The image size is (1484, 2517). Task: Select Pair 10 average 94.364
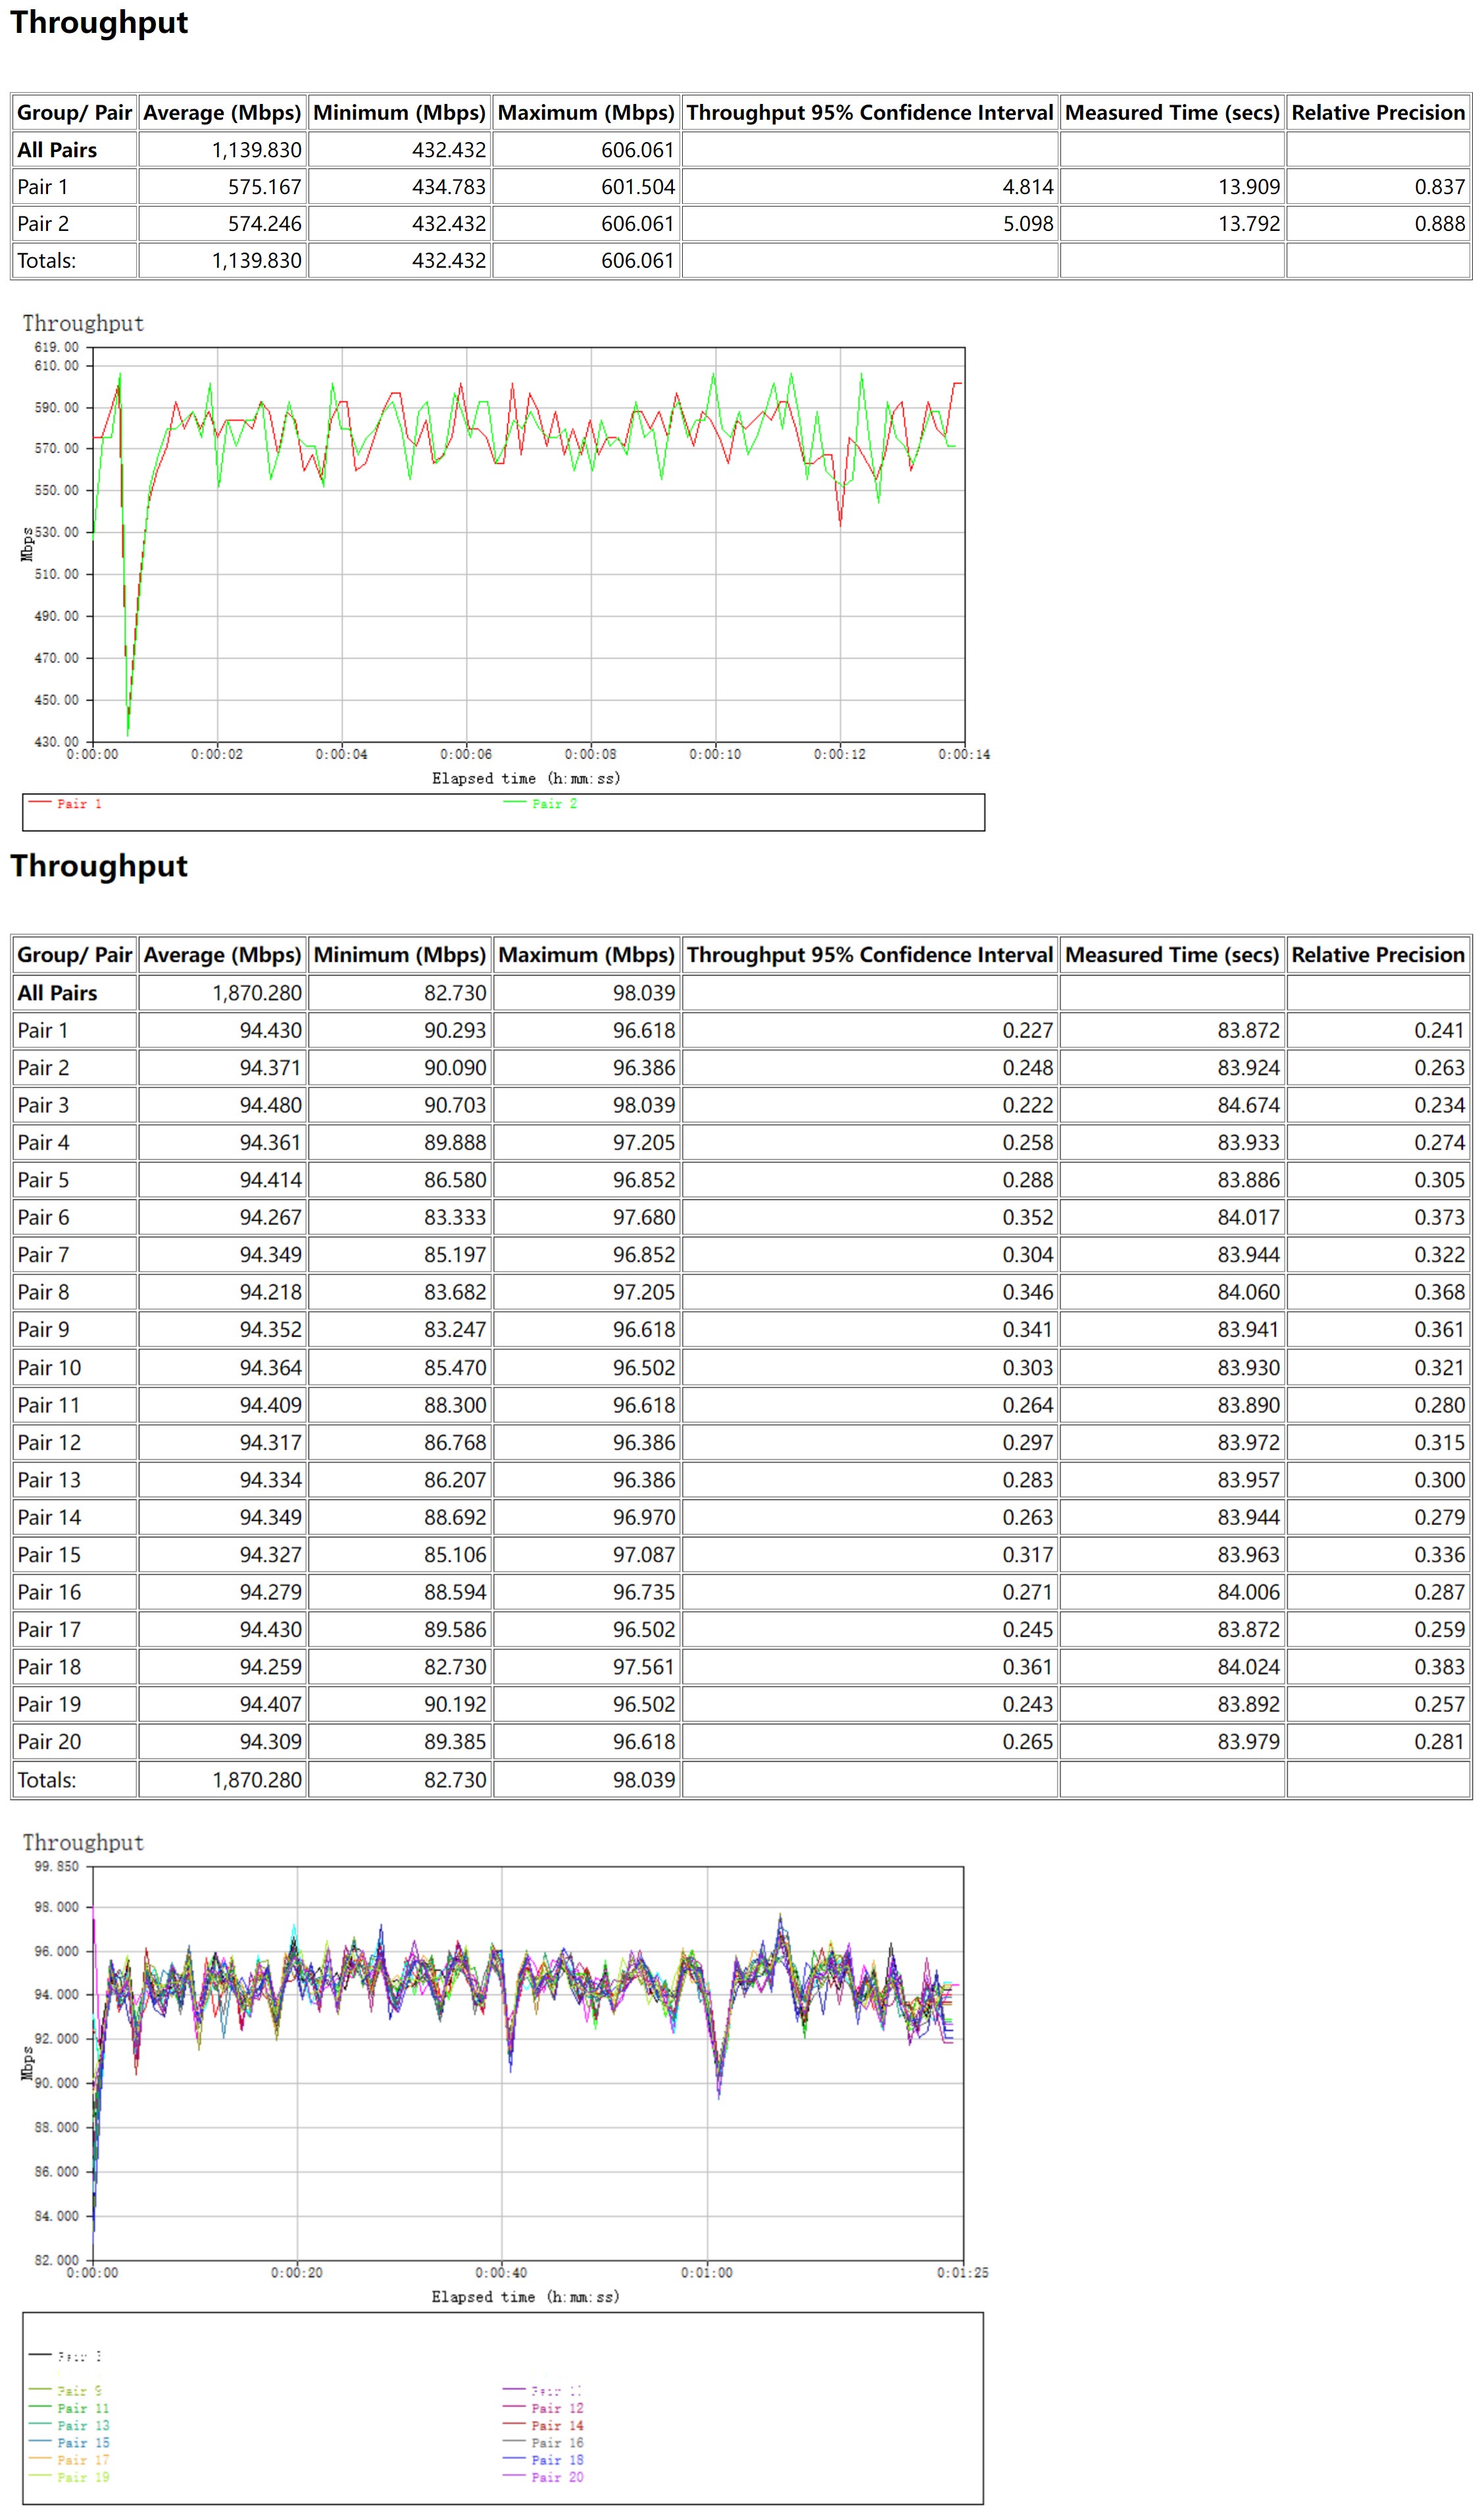click(270, 1368)
